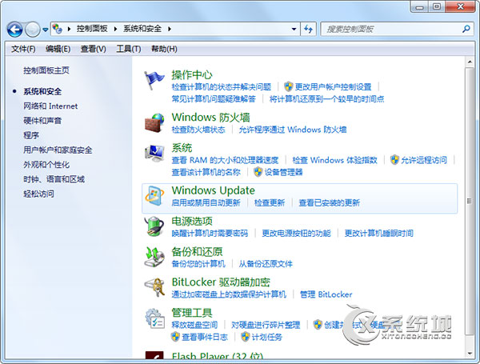The image size is (480, 364).
Task: Open the Windows 防火墙 brick wall icon
Action: pyautogui.click(x=154, y=122)
